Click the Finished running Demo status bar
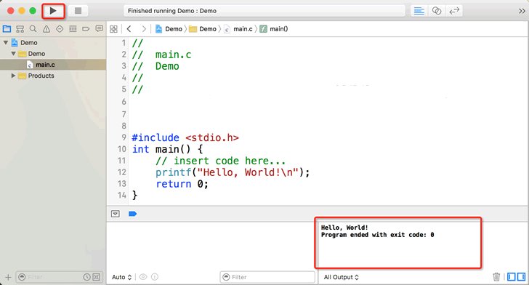Image resolution: width=529 pixels, height=285 pixels. click(x=264, y=11)
